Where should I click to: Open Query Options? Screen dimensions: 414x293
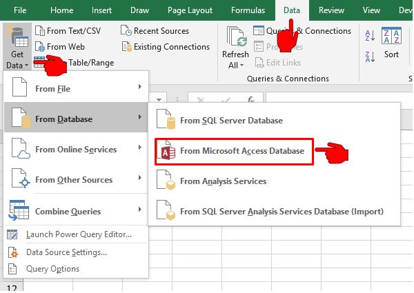pos(77,268)
